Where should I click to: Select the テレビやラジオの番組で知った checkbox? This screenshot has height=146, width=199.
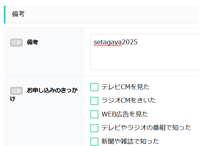click(x=94, y=128)
